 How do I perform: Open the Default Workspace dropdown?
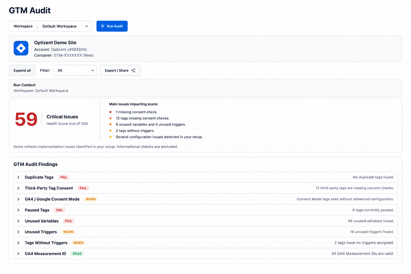[64, 26]
